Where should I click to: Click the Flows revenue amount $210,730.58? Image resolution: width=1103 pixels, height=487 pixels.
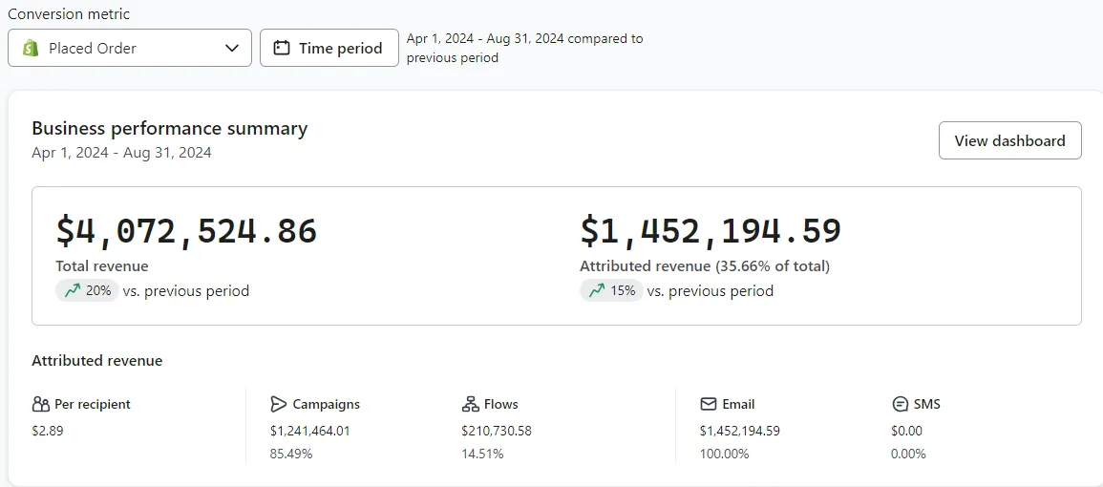tap(497, 431)
